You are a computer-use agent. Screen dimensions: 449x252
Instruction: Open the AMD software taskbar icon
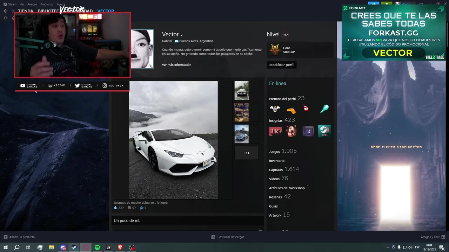(x=109, y=247)
